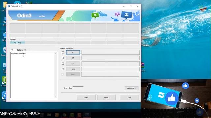This screenshot has height=118, width=211.
Task: Click the Binary Size field
Action: point(78,88)
